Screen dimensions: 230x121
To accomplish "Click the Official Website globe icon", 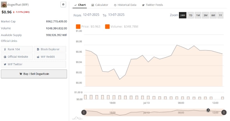I will click(5, 57).
